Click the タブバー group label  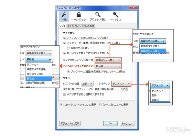67,78
